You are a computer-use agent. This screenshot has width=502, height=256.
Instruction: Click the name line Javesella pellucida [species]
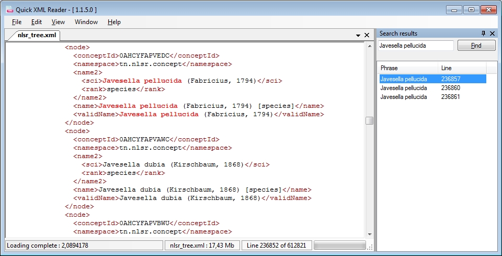[199, 106]
